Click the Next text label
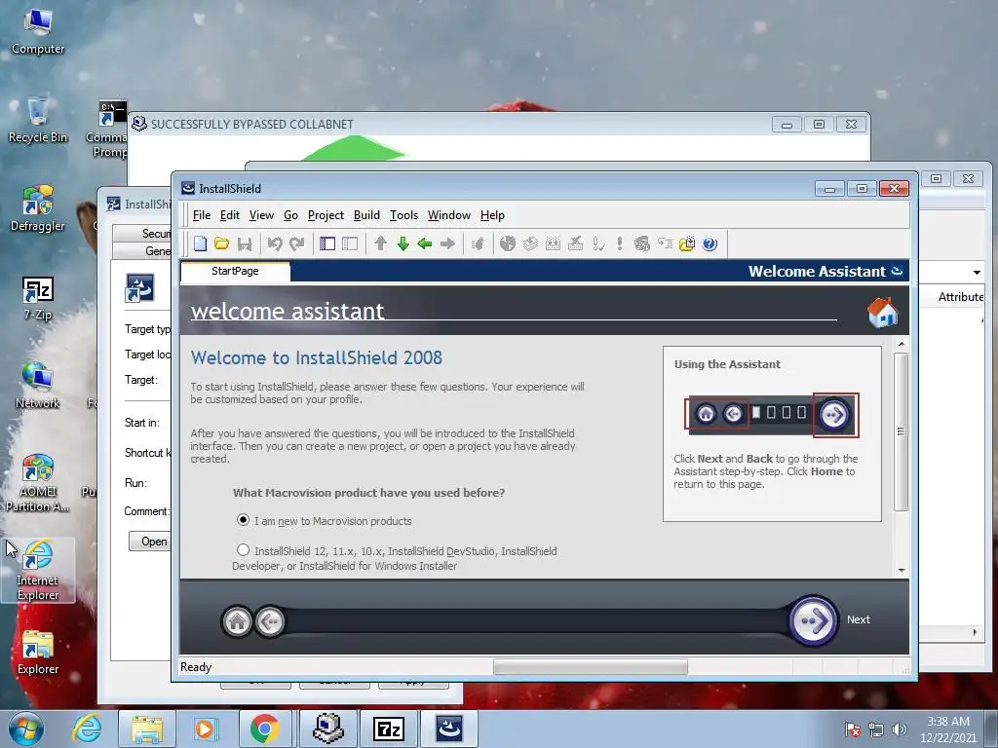The image size is (998, 748). pos(858,619)
